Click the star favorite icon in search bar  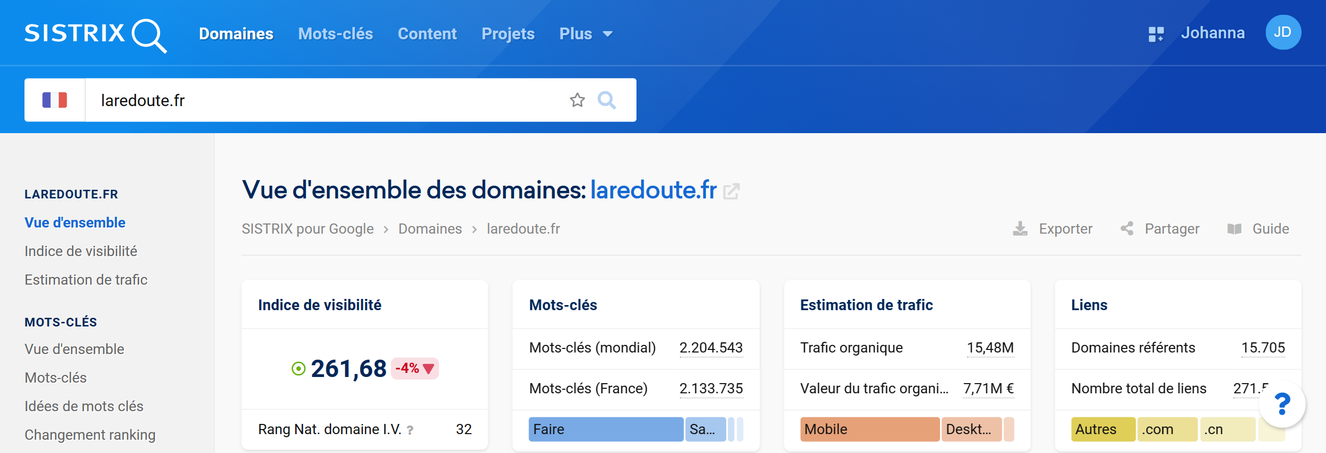click(x=577, y=100)
